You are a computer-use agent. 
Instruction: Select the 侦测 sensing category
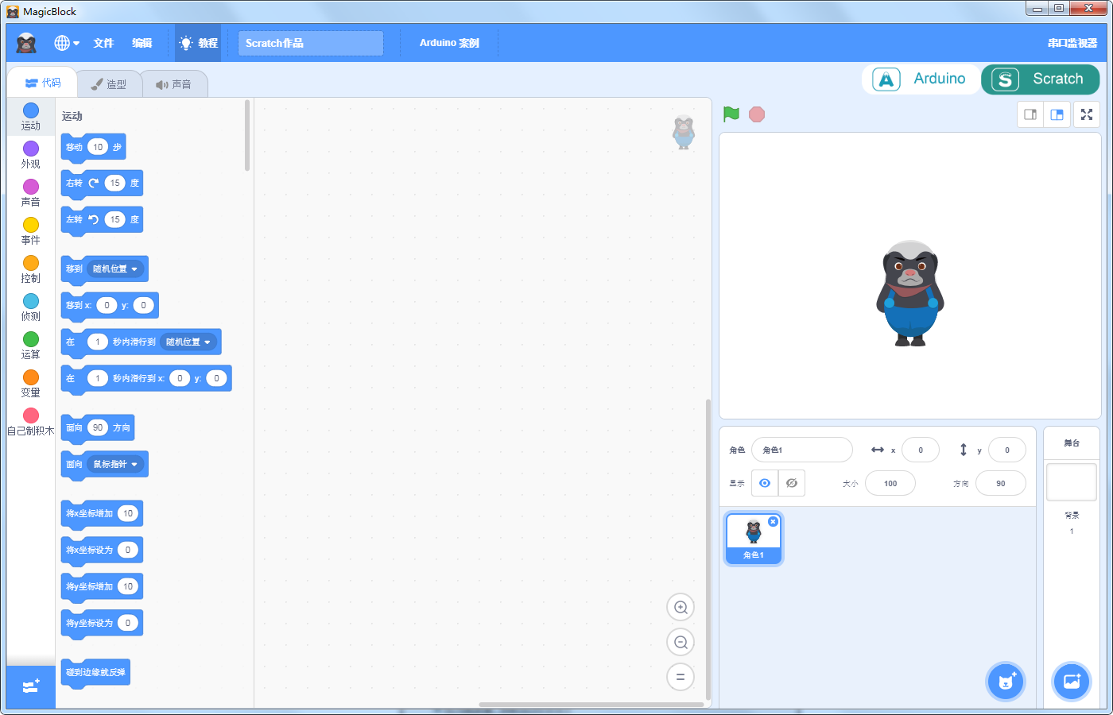click(x=31, y=307)
